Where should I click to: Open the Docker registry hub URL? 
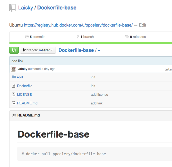(78, 25)
